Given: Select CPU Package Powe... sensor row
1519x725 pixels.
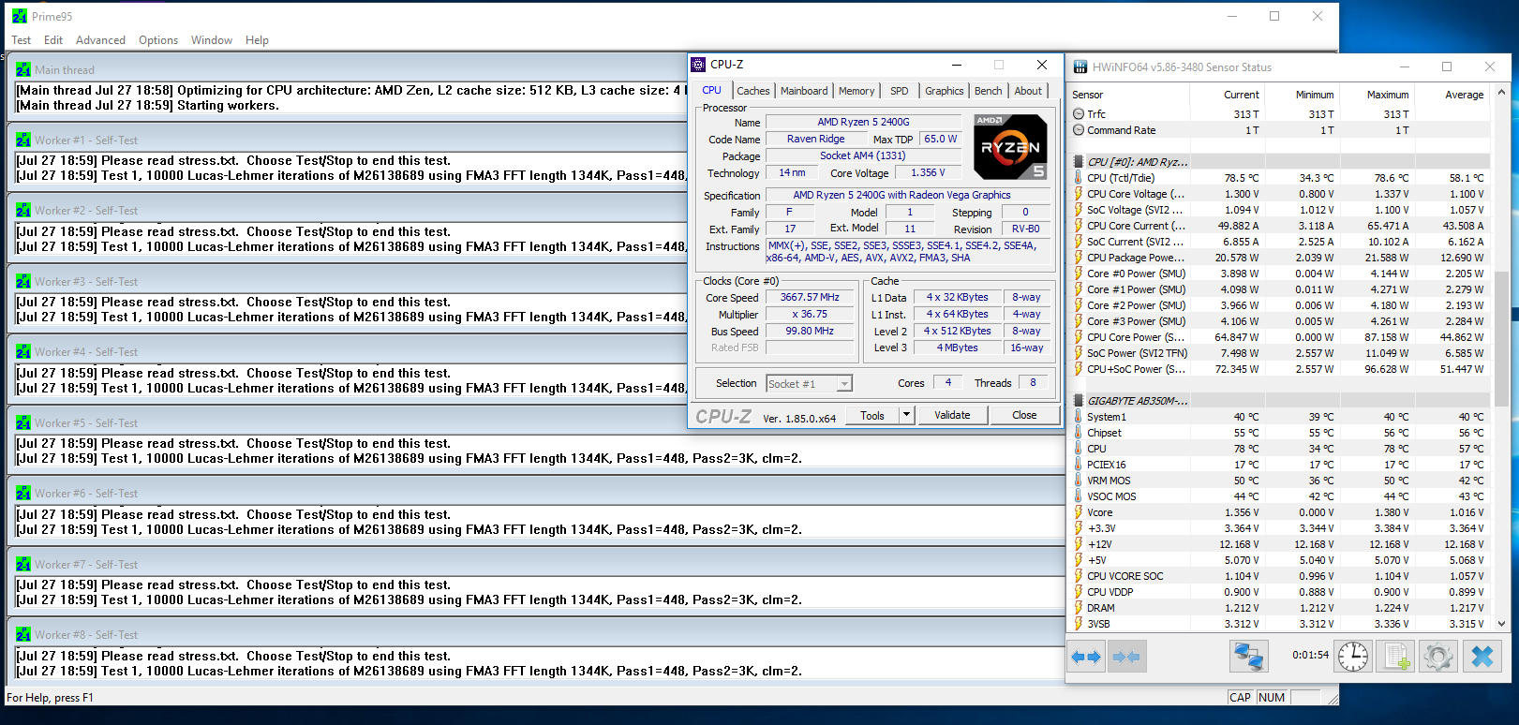Looking at the screenshot, I should point(1280,258).
